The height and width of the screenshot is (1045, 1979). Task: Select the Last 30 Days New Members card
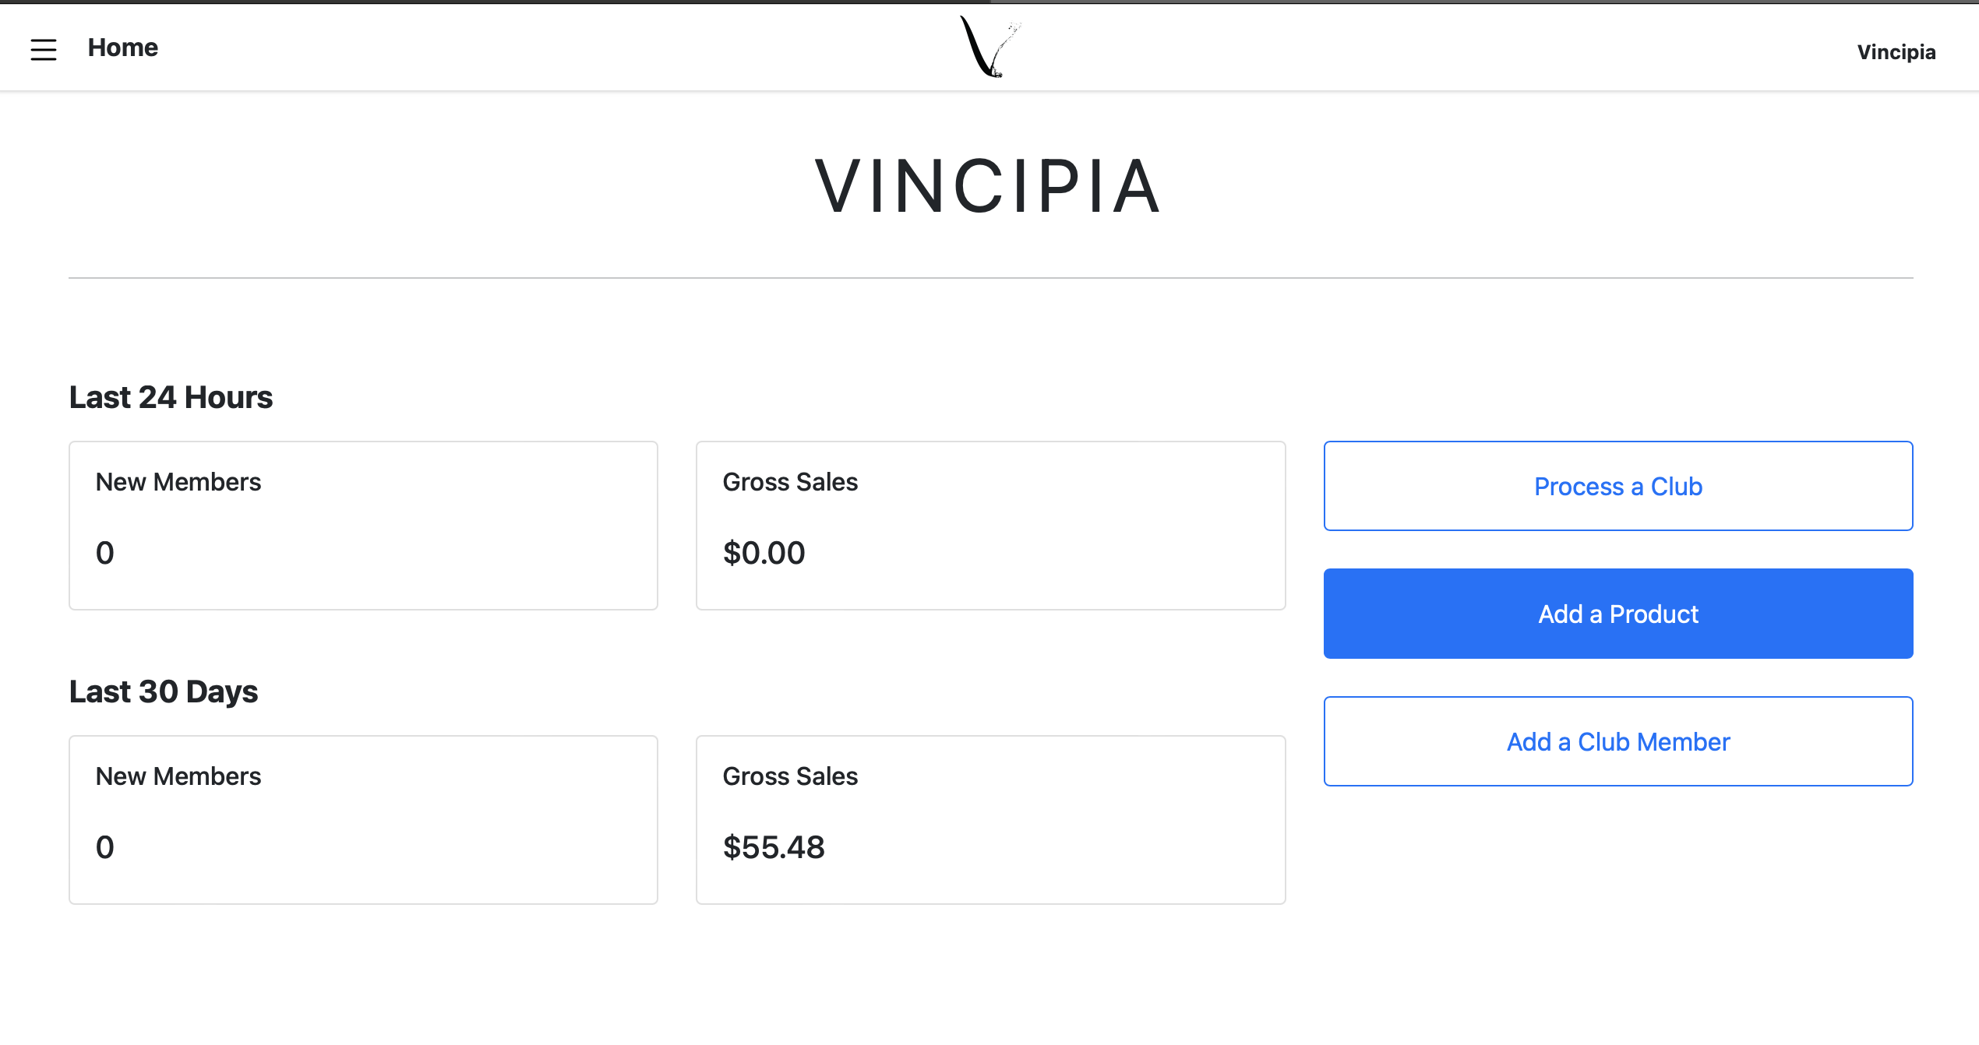363,820
